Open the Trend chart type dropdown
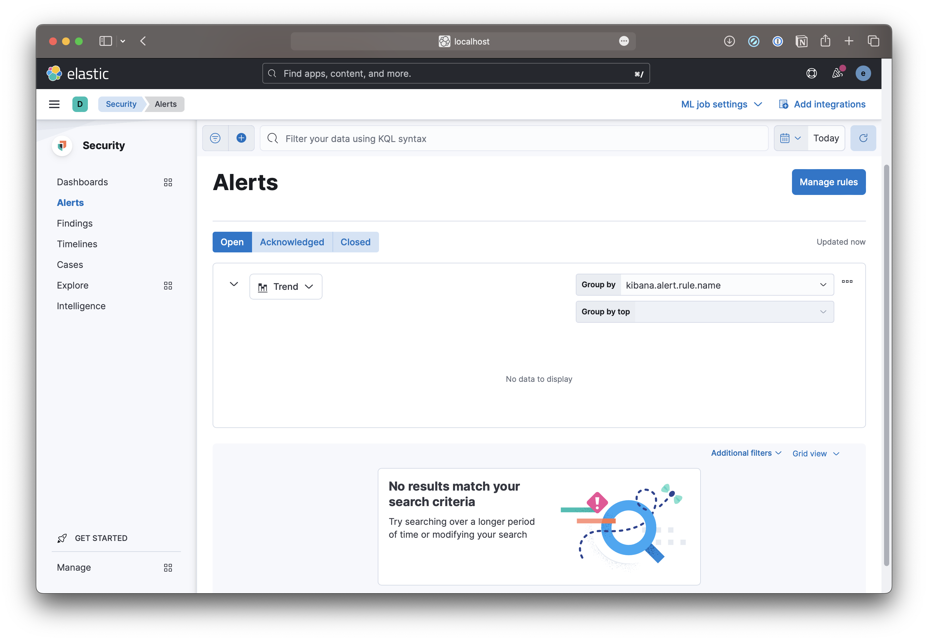This screenshot has width=928, height=641. coord(286,287)
